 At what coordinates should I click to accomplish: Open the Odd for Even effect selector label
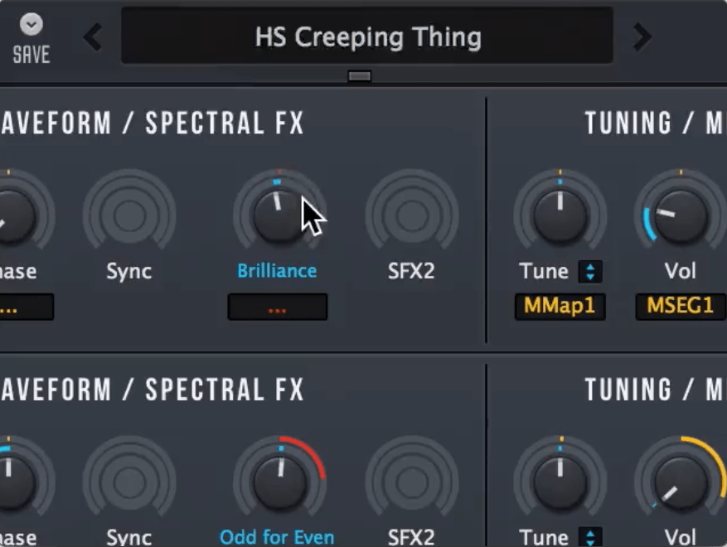[277, 537]
